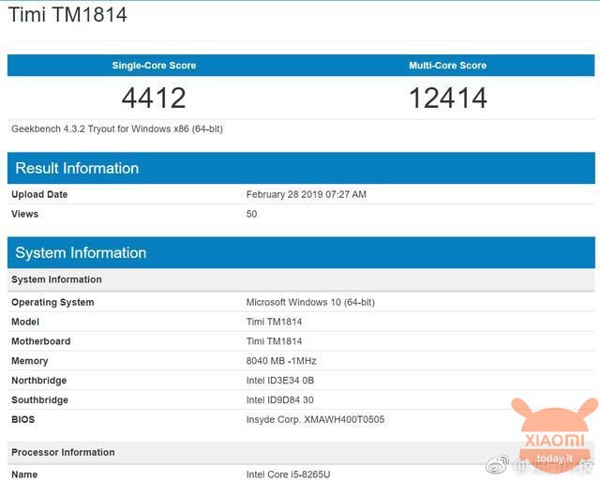The image size is (600, 482).
Task: Click the Motherboard label
Action: (x=41, y=341)
